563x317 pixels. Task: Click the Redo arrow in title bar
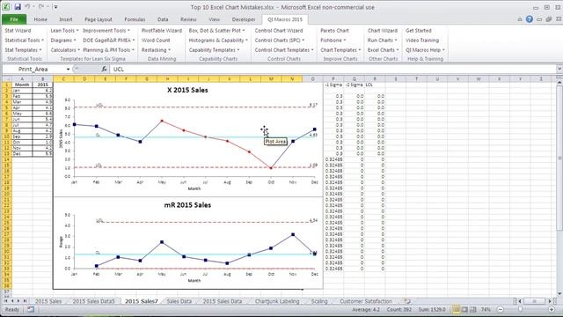point(41,7)
